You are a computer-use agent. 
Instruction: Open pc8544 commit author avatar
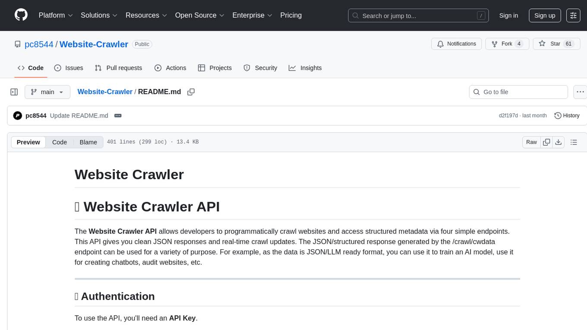(x=18, y=115)
